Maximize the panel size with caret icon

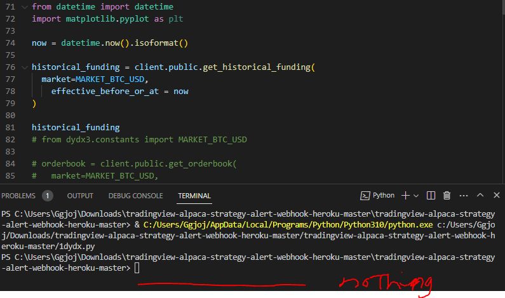(480, 195)
